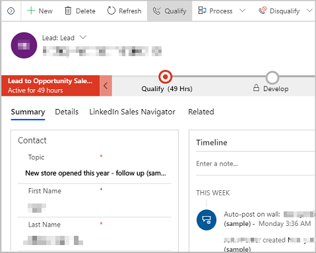Switch to the Summary tab
This screenshot has width=316, height=253.
[x=28, y=112]
